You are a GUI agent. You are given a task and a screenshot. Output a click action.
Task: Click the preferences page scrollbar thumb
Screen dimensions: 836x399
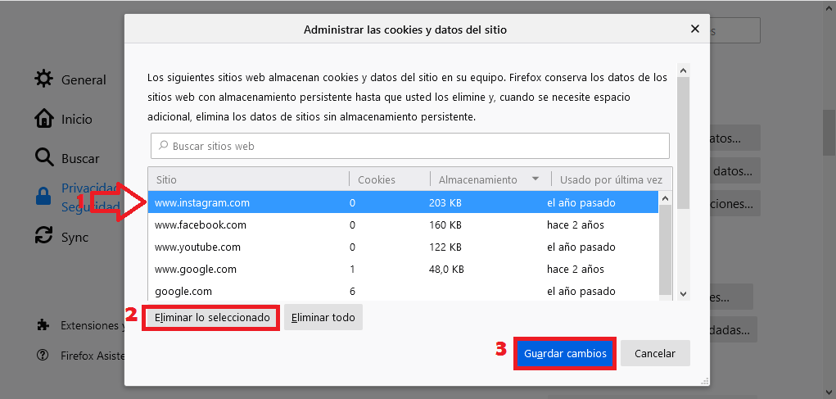[829, 132]
